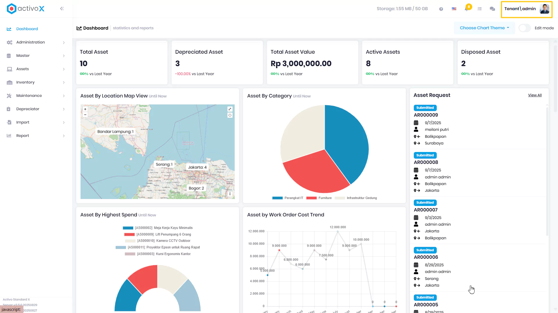This screenshot has height=313, width=558.
Task: Click the help question mark icon
Action: [441, 9]
